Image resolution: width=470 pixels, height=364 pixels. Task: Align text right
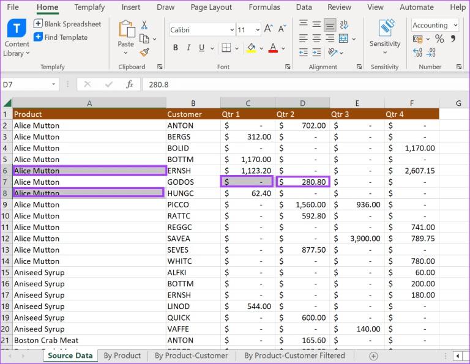click(x=330, y=39)
